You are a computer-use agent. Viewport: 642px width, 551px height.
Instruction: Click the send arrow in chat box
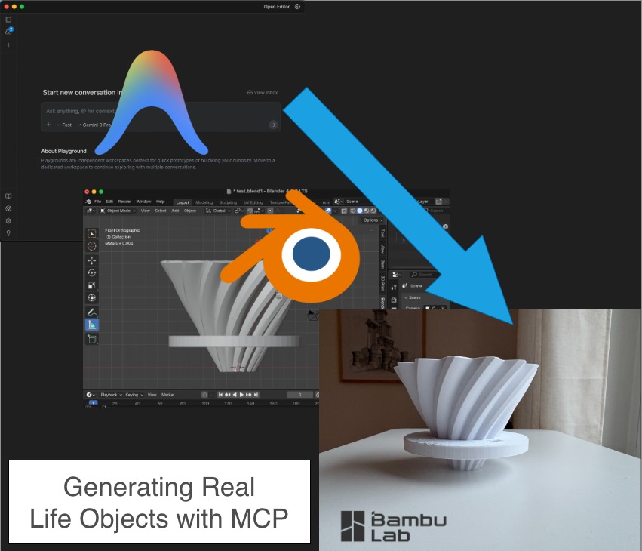point(273,125)
